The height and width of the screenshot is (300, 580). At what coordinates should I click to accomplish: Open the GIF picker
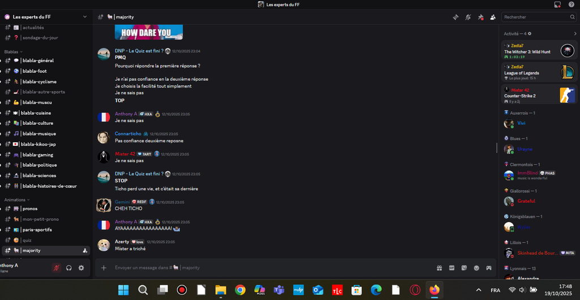[451, 268]
